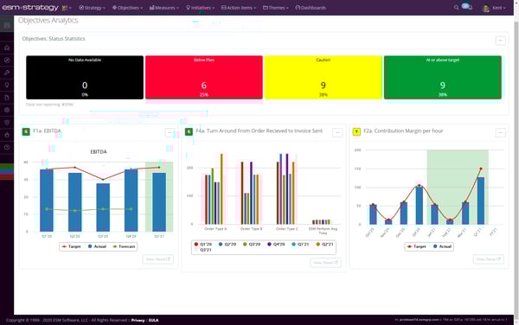The image size is (519, 325).
Task: Click the black No Data Available tile
Action: [x=85, y=78]
